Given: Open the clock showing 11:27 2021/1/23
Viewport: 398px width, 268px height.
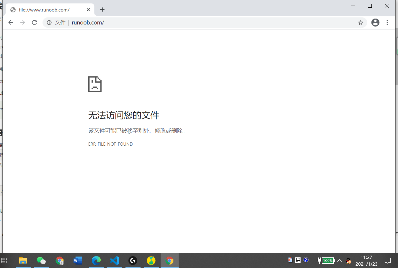Looking at the screenshot, I should pyautogui.click(x=366, y=261).
